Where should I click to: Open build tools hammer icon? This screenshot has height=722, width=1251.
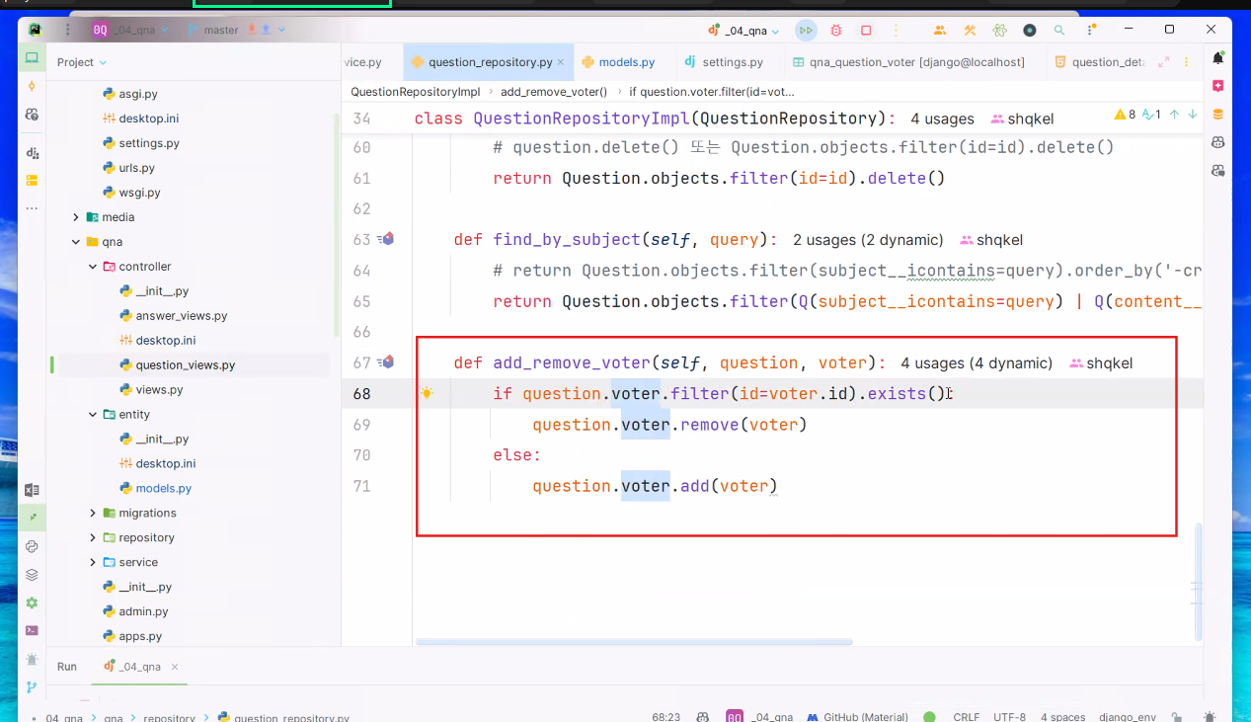pos(971,31)
